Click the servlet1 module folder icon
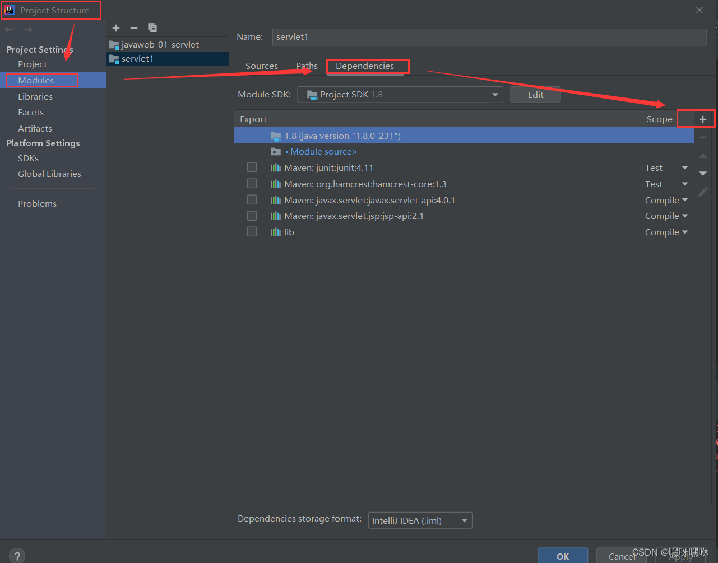This screenshot has width=718, height=563. (114, 59)
